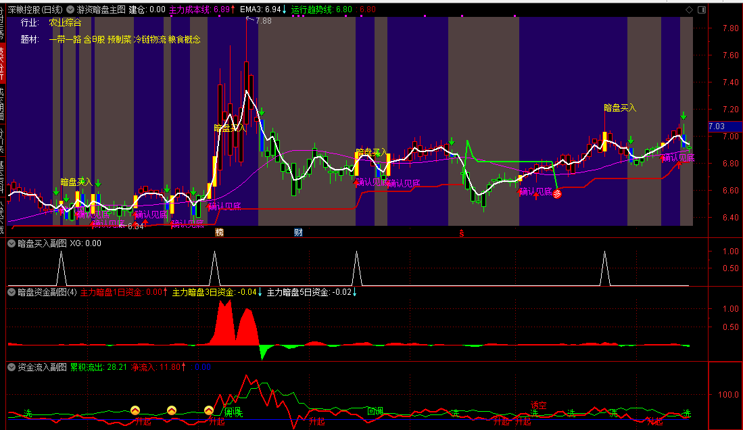
Task: Select the 主力暗盘5日资金: -0.02 readout
Action: point(312,292)
